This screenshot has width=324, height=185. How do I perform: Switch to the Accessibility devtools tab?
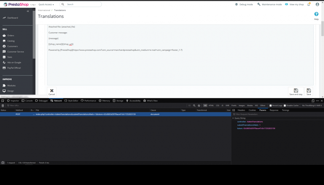pos(133,101)
